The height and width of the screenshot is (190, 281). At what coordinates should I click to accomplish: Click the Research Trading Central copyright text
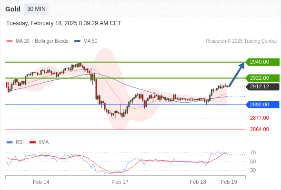pos(241,41)
